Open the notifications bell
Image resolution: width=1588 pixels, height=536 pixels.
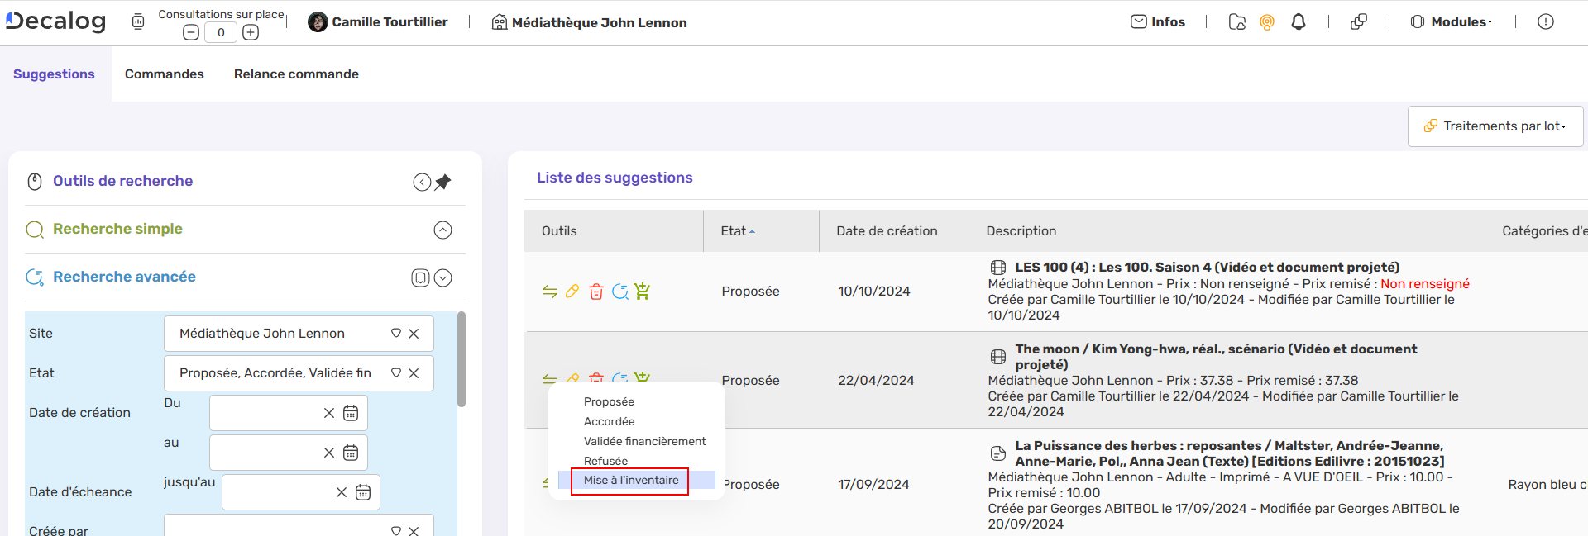pyautogui.click(x=1299, y=22)
